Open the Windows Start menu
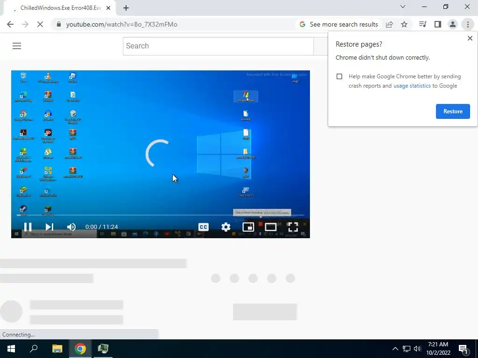Image resolution: width=478 pixels, height=358 pixels. (11, 349)
